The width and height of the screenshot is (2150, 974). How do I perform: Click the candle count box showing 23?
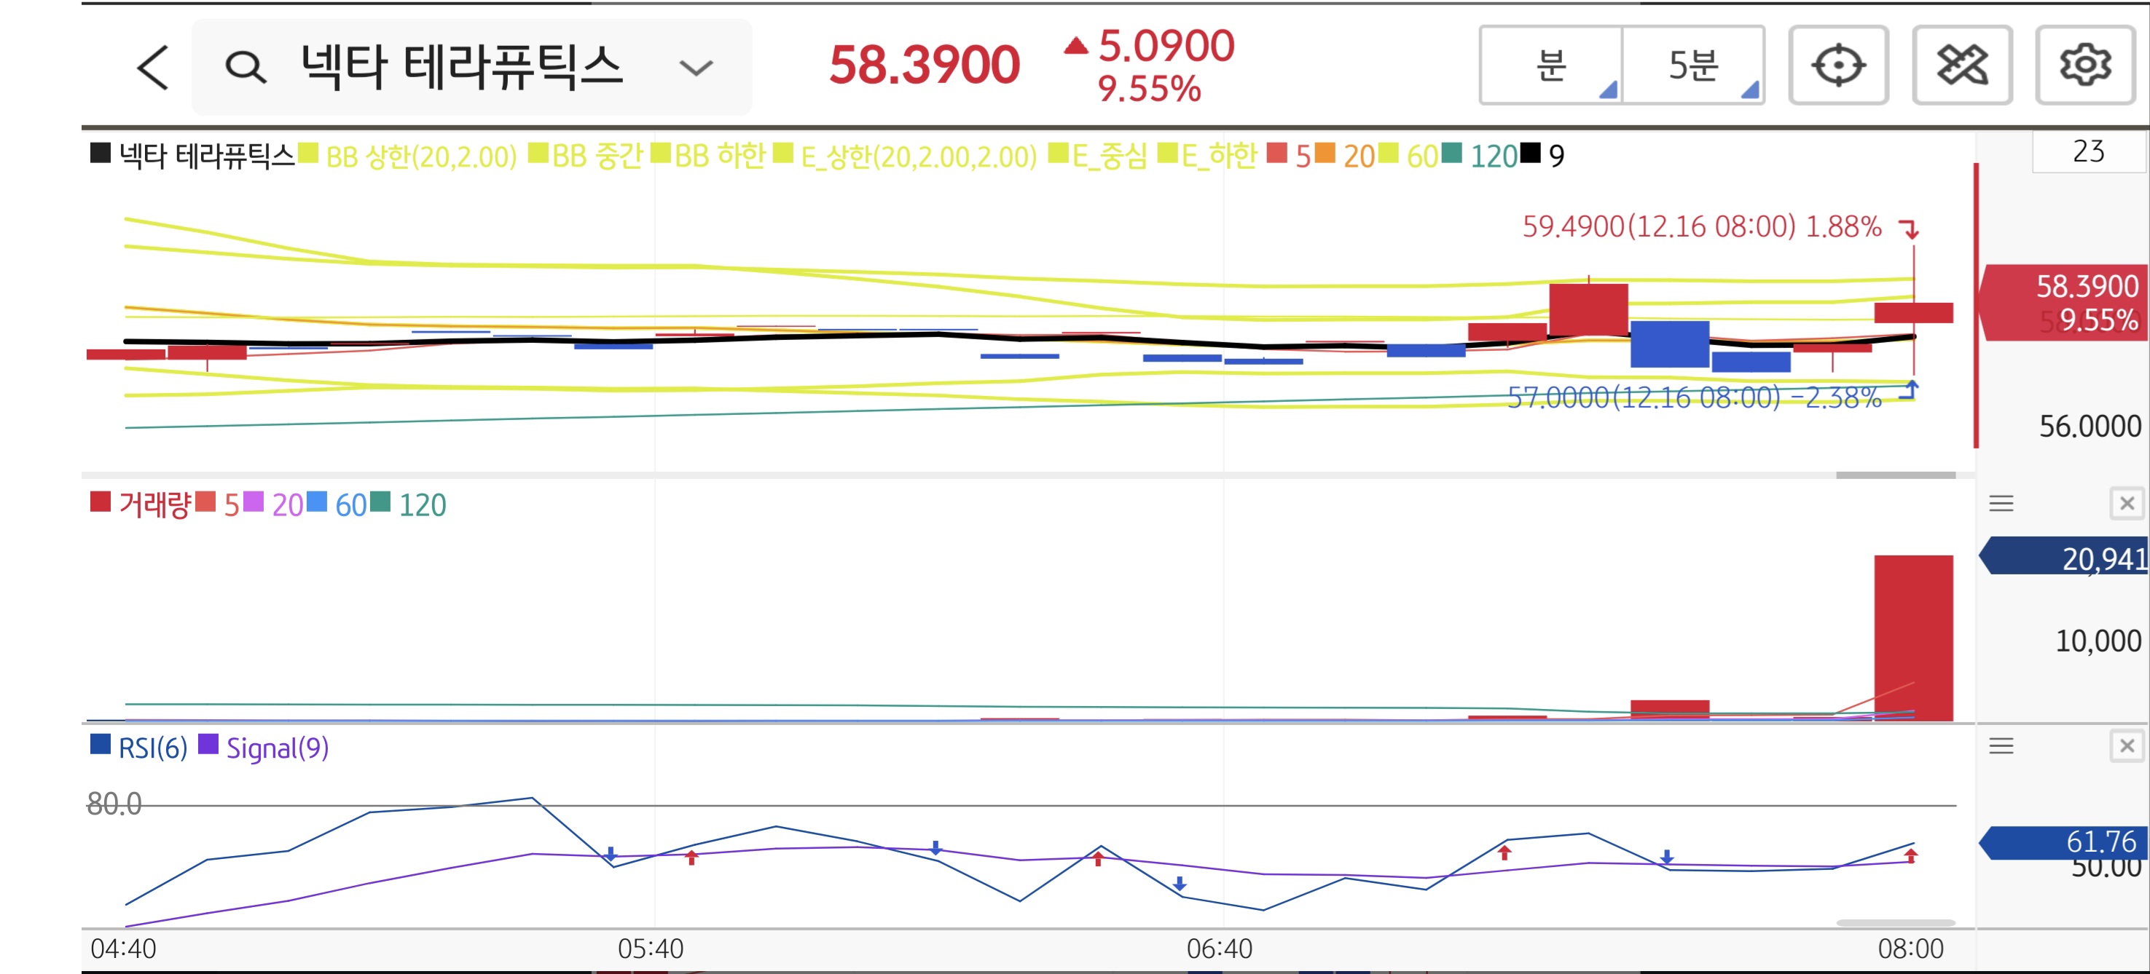[2088, 151]
